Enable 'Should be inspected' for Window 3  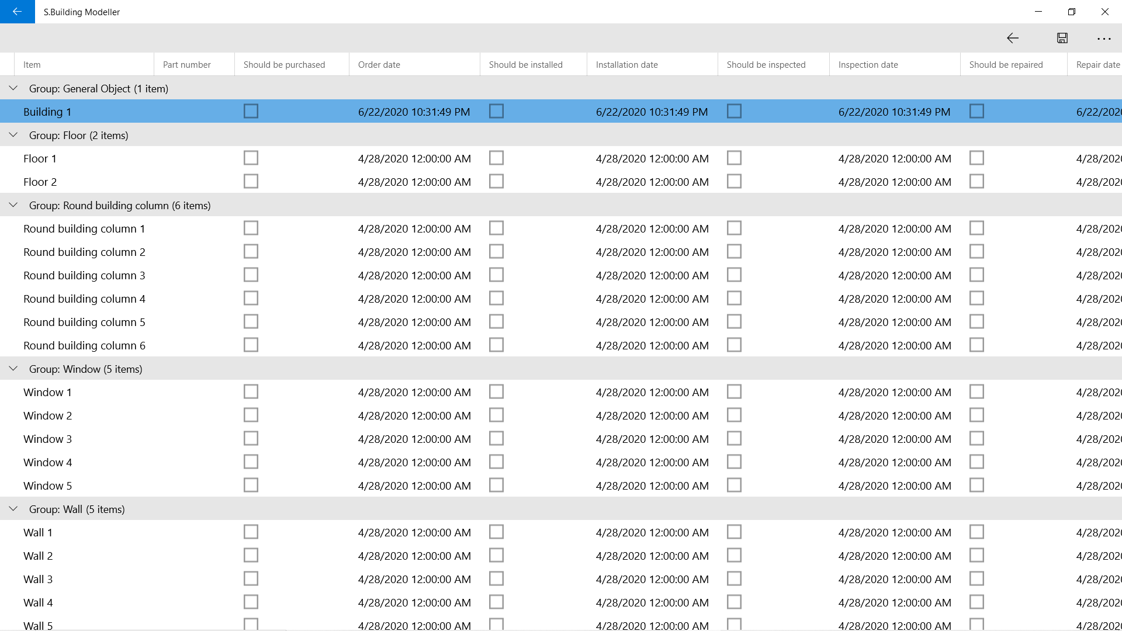point(734,438)
